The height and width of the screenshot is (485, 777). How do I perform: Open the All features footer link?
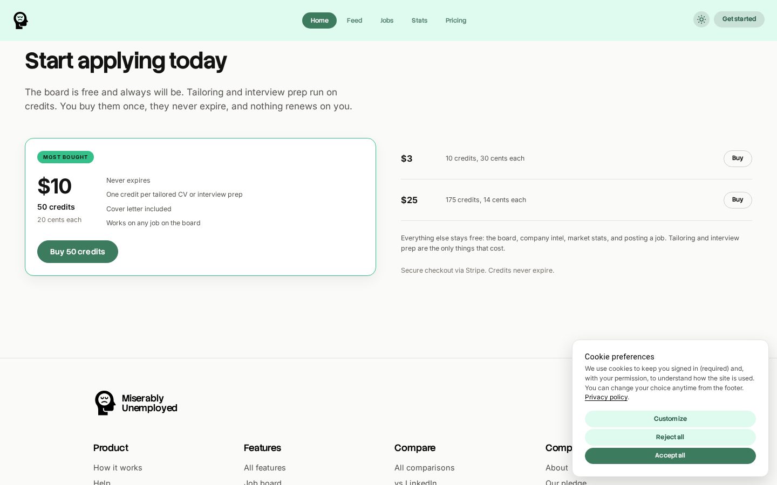coord(265,468)
